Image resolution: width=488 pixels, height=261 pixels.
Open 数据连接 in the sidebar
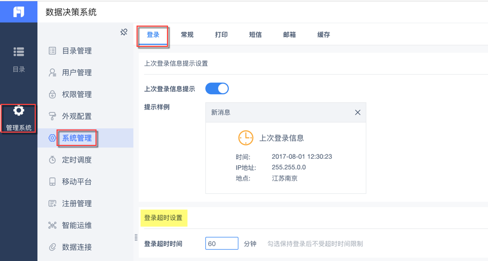point(77,247)
